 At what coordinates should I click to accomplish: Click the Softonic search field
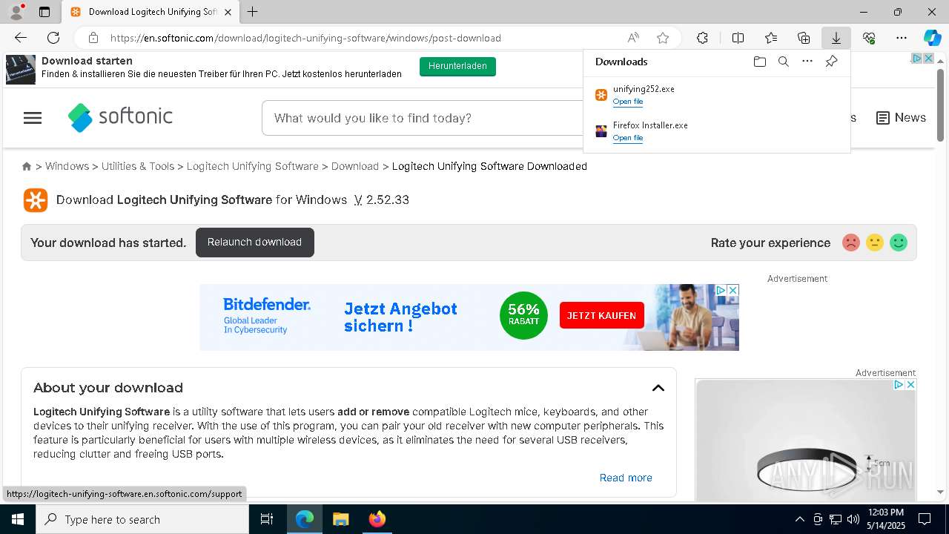[423, 118]
